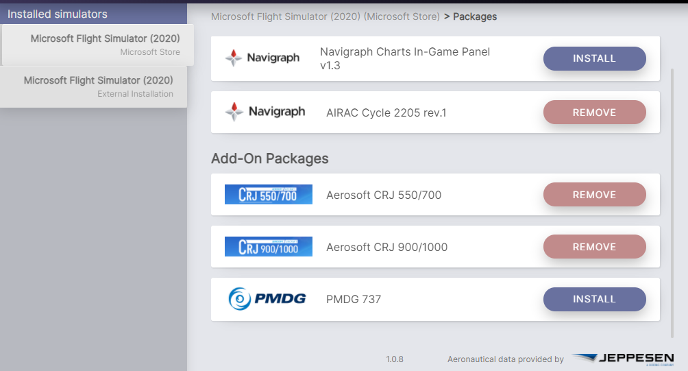Select Microsoft Store simulator installation
This screenshot has height=371, width=688.
click(97, 45)
